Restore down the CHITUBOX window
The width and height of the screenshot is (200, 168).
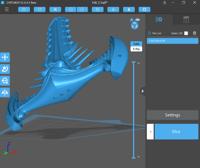coord(184,3)
